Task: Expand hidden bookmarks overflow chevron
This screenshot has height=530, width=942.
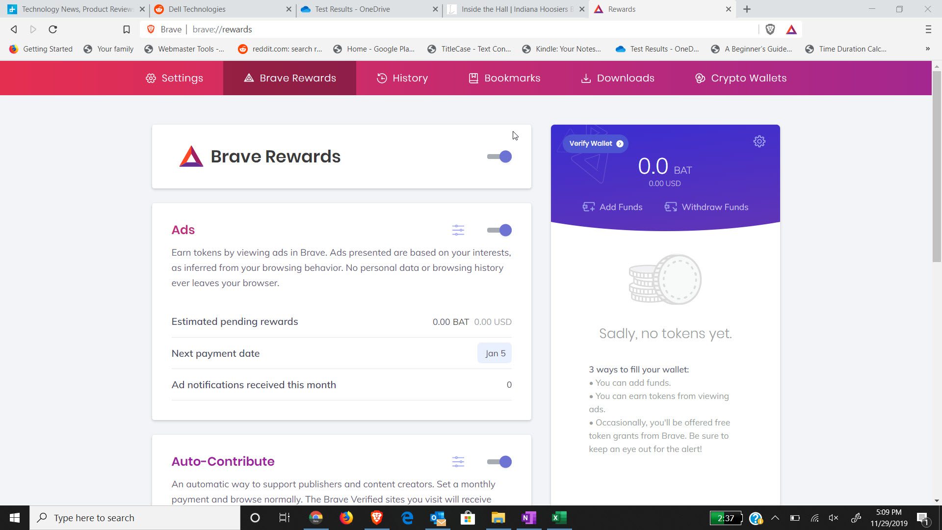Action: (x=927, y=49)
